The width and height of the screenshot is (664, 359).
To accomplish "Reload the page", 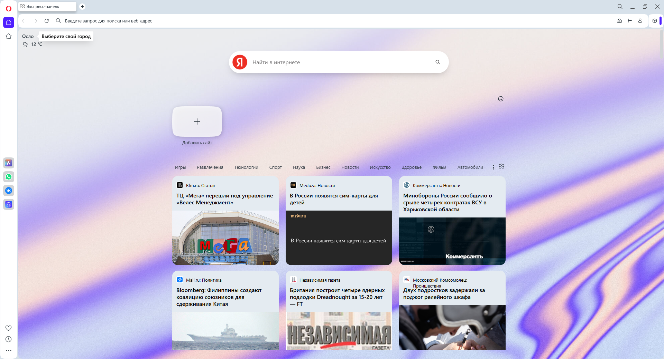I will 47,21.
